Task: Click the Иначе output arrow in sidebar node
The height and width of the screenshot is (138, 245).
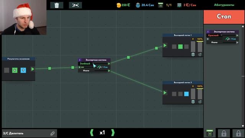Action: 237,43
